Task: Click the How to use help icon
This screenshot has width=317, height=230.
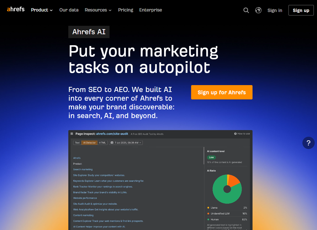Action: click(x=235, y=134)
